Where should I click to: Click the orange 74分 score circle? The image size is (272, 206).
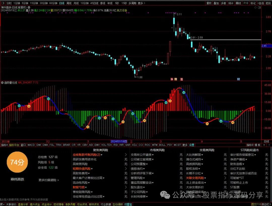pyautogui.click(x=17, y=162)
